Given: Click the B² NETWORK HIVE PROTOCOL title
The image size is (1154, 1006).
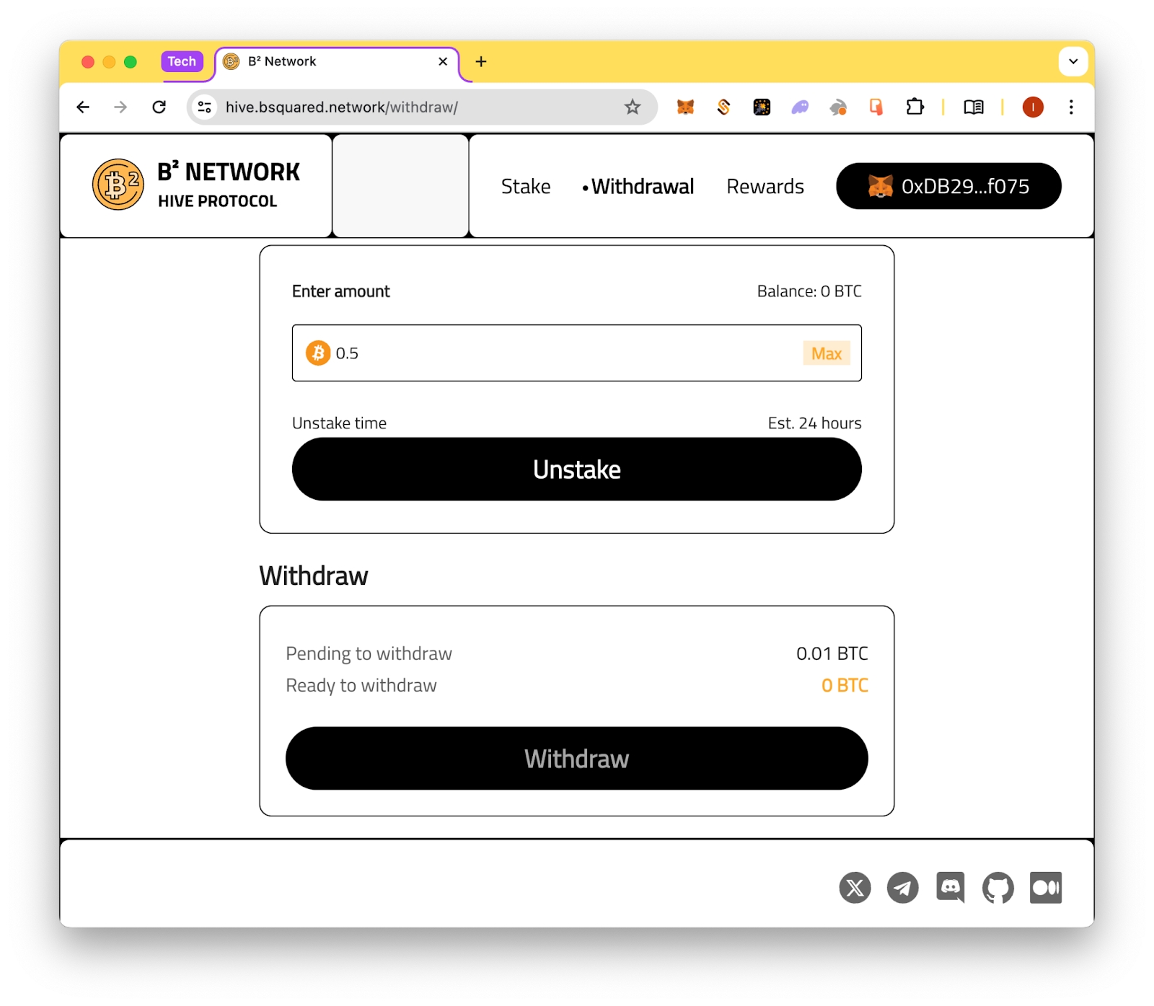Looking at the screenshot, I should click(228, 185).
